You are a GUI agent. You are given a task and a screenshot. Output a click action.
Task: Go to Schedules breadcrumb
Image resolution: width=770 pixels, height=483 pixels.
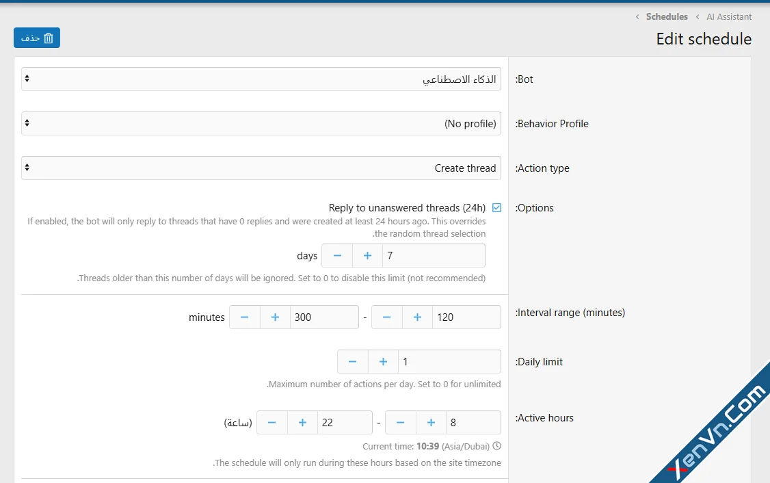tap(667, 16)
